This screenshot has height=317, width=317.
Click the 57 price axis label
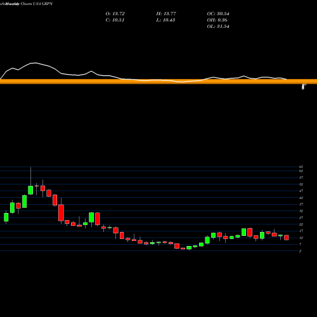pyautogui.click(x=301, y=178)
